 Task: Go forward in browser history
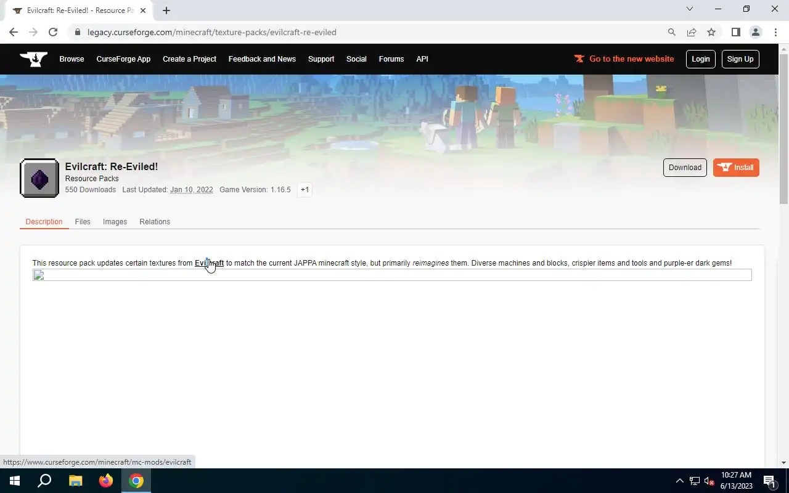(33, 32)
